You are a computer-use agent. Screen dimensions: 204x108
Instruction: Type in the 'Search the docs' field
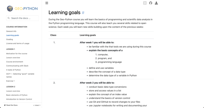coord(24,18)
